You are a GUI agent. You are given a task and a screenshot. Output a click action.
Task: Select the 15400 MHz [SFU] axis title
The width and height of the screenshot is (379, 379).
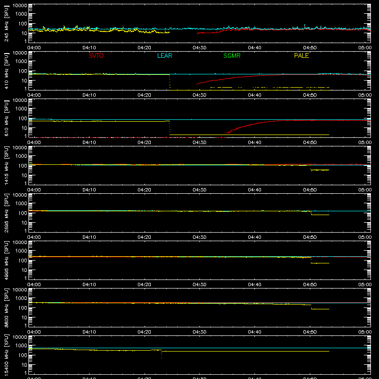click(6, 355)
